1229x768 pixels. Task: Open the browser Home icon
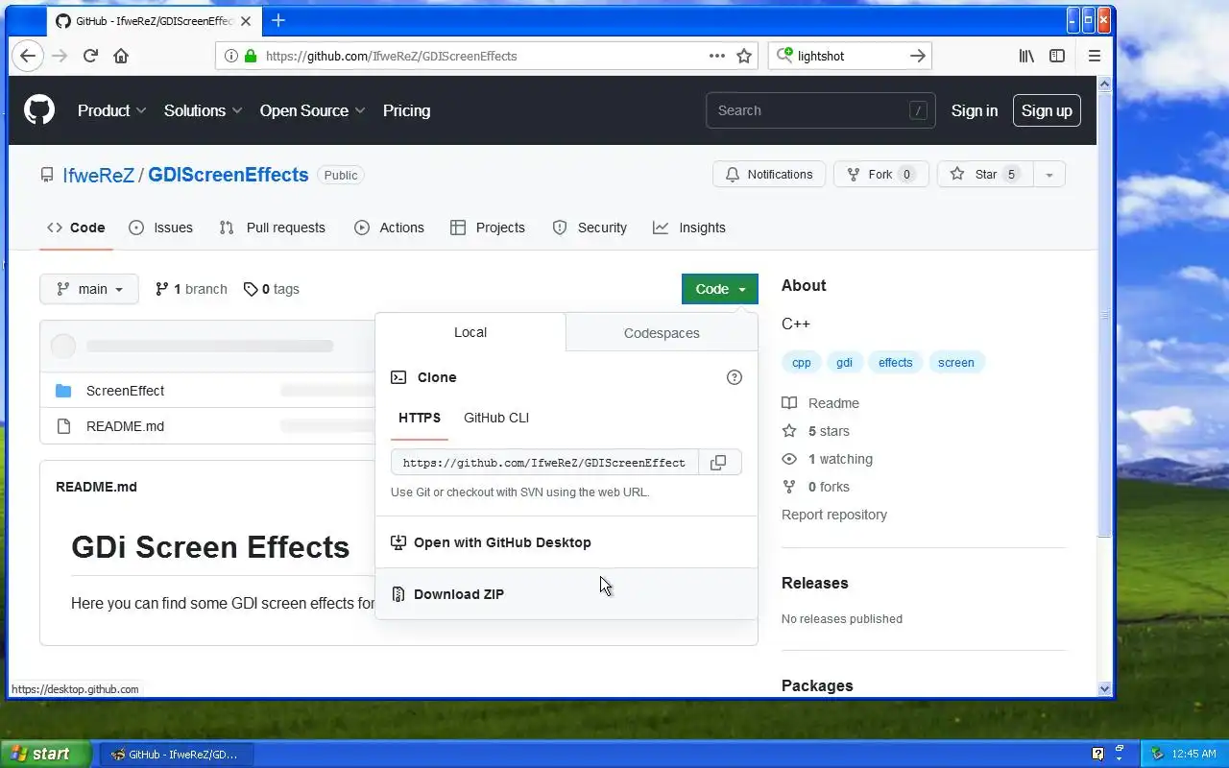coord(121,56)
